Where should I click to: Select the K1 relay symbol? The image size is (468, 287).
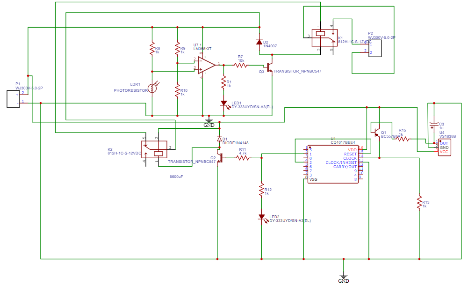click(x=324, y=37)
